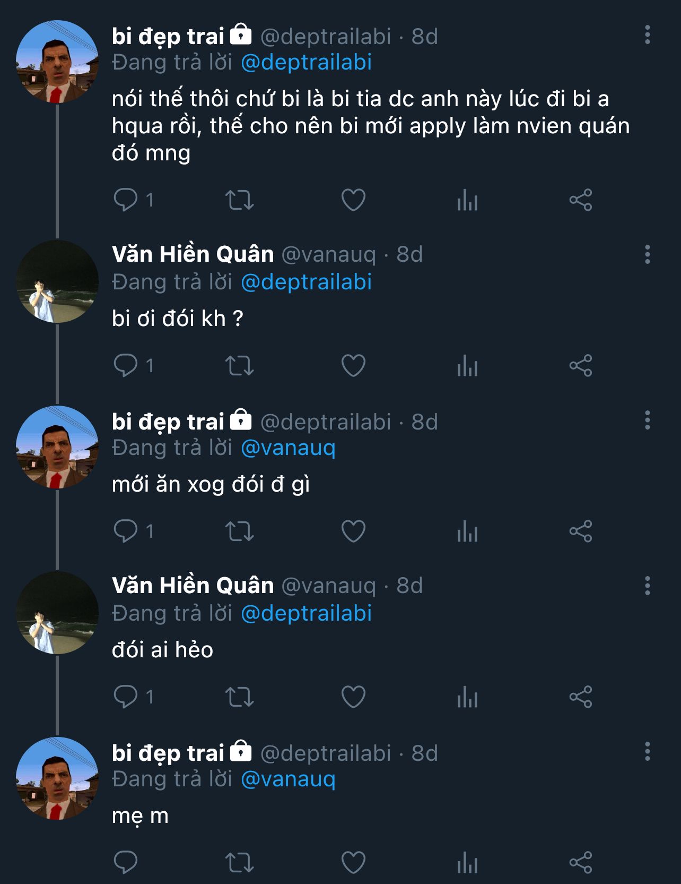Retweet the 'đói ai hẻo' tweet
The height and width of the screenshot is (884, 681).
pyautogui.click(x=240, y=697)
